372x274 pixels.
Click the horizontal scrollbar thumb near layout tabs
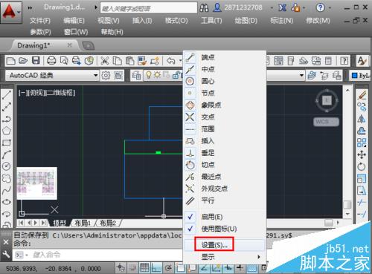(x=329, y=223)
